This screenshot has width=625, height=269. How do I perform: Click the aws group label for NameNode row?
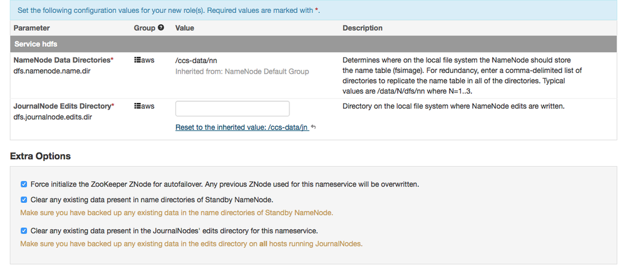[147, 60]
